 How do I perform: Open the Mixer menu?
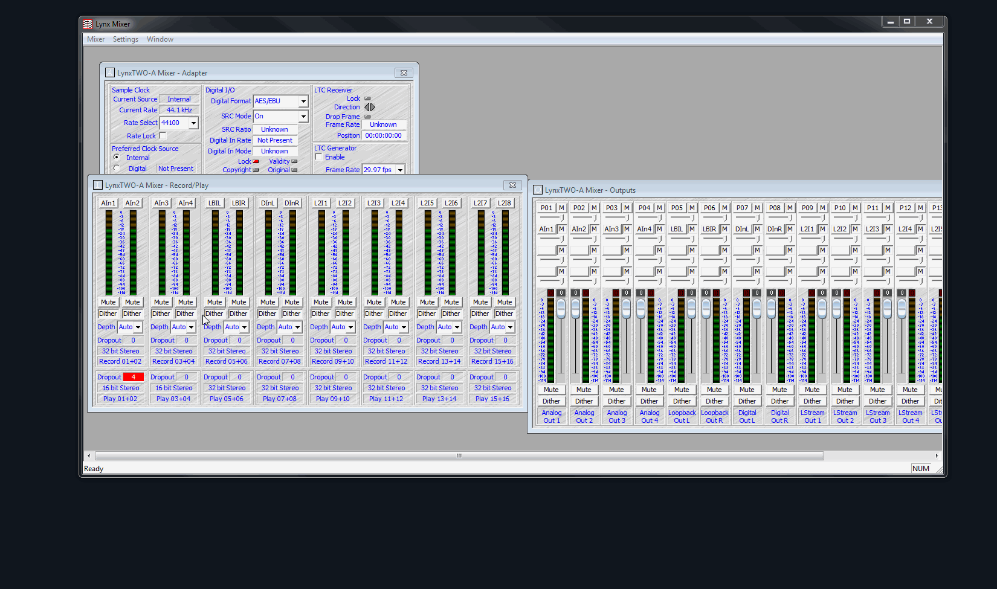pyautogui.click(x=95, y=39)
